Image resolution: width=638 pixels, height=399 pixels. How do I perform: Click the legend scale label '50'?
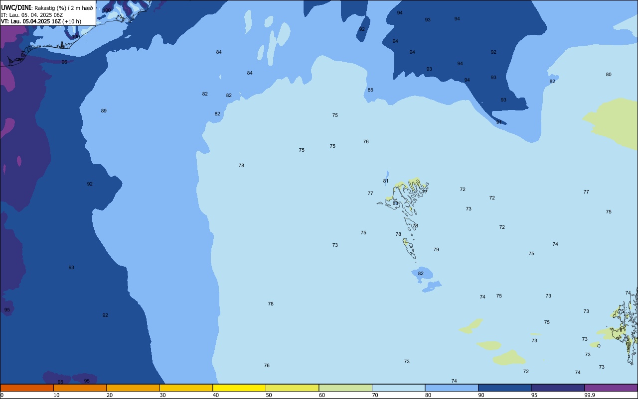(x=269, y=395)
